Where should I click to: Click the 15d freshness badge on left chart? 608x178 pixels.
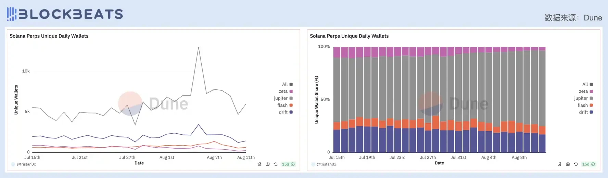click(x=288, y=164)
